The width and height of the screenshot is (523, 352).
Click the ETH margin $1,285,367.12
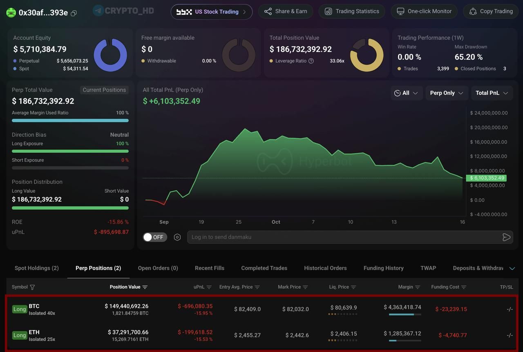tap(402, 334)
